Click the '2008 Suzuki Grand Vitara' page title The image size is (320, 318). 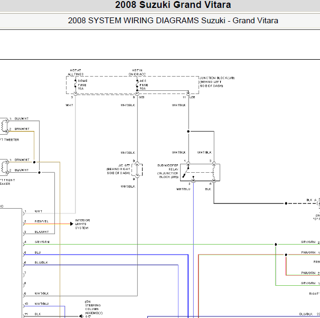173,5
